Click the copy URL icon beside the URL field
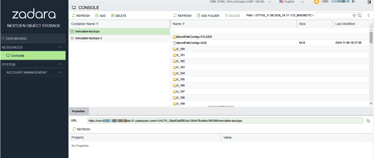Image resolution: width=374 pixels, height=158 pixels. pos(368,121)
